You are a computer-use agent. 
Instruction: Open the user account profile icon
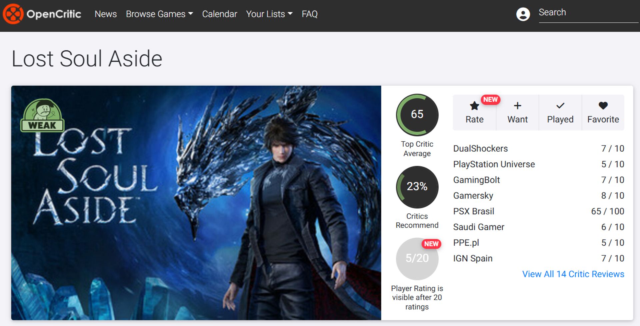click(523, 14)
